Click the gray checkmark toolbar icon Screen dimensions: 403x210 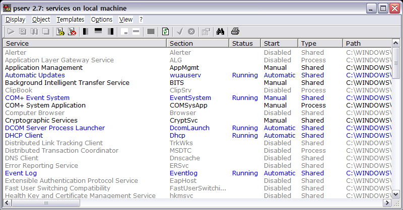click(180, 32)
